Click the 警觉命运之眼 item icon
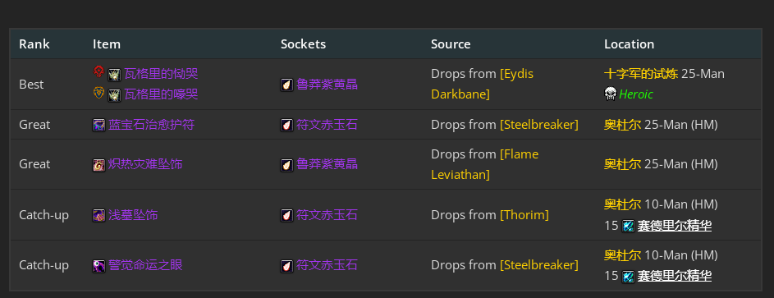 click(98, 266)
